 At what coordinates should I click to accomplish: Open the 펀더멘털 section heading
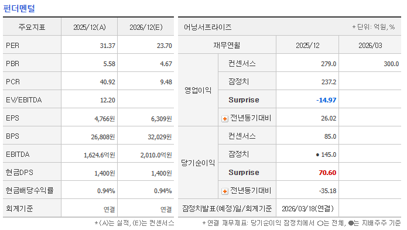(x=19, y=8)
